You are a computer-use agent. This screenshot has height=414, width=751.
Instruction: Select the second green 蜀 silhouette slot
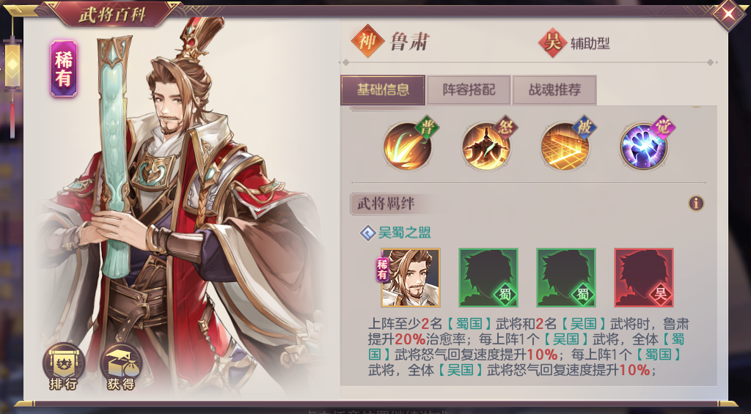tap(565, 278)
